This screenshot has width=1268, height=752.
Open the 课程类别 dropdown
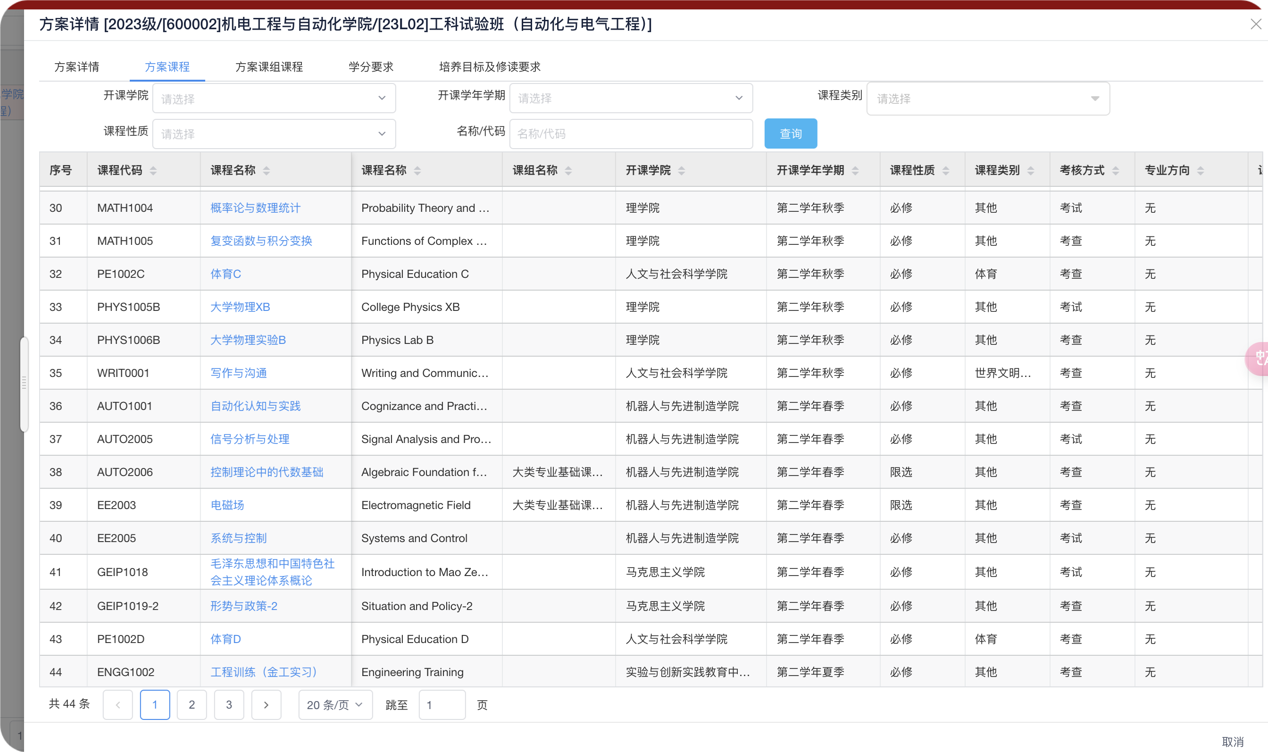(x=988, y=99)
